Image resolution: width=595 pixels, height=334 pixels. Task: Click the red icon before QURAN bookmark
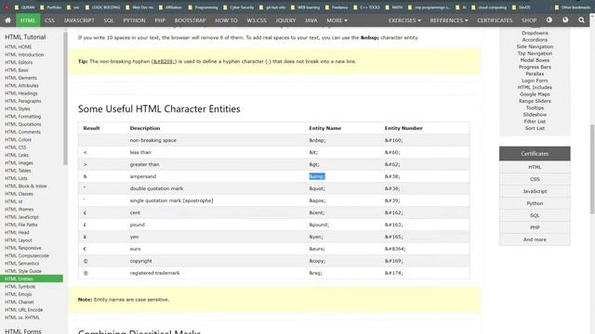tap(7, 7)
